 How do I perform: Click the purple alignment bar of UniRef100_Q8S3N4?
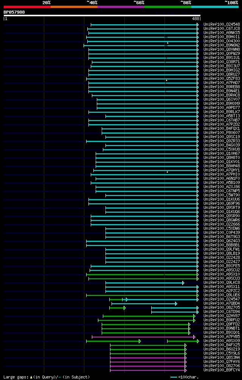click(x=148, y=358)
